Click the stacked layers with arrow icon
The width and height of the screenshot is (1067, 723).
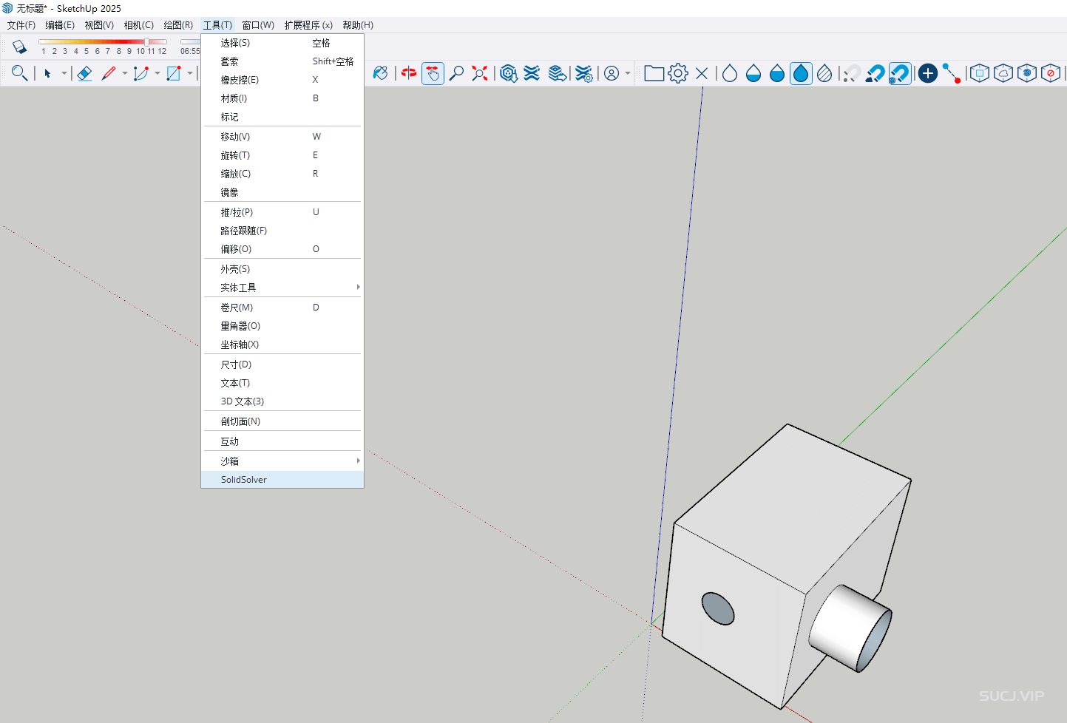tap(558, 73)
